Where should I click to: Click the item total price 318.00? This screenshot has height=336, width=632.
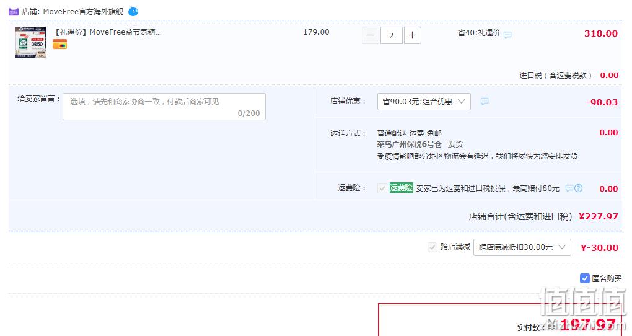[601, 33]
